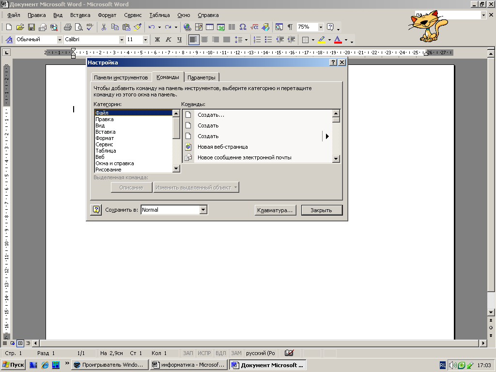Select the Рисование category
Viewport: 496px width, 372px height.
pos(133,170)
